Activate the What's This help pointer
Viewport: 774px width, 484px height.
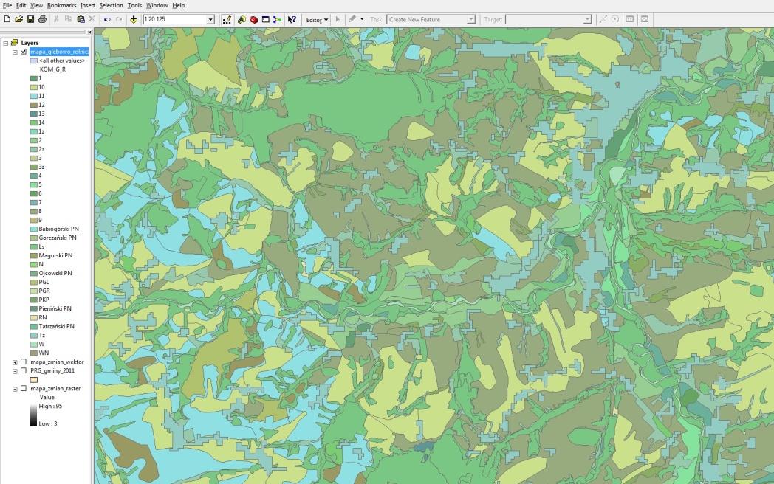tap(292, 19)
